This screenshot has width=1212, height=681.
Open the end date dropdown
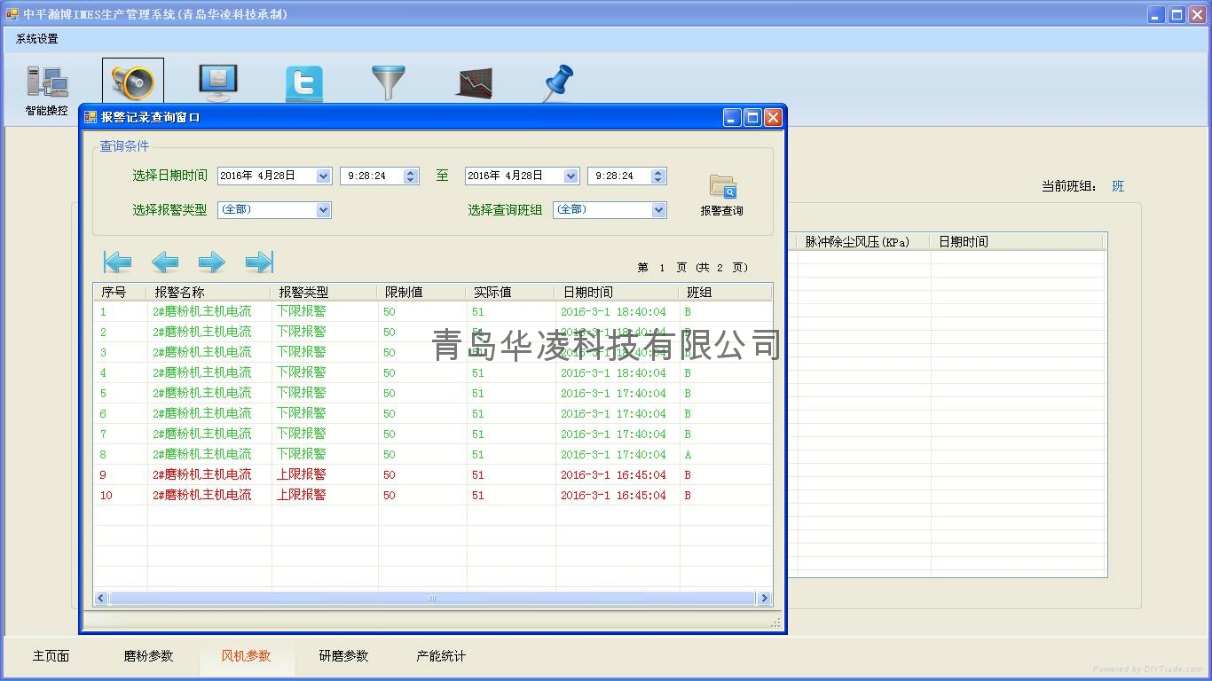tap(571, 176)
